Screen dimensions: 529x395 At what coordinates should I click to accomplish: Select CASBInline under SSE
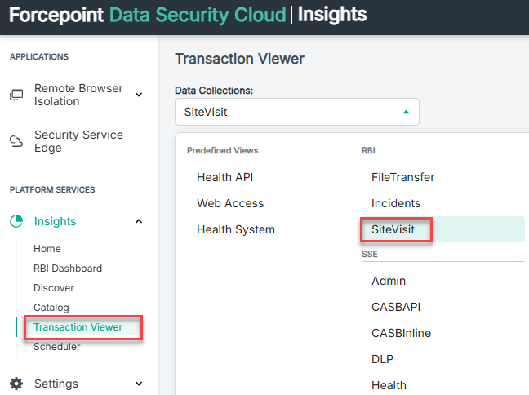[x=401, y=333]
